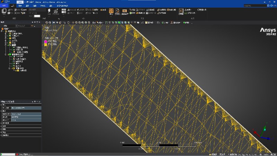
Task: Click the green highlighted body selection filter icon
Action: [x=119, y=23]
